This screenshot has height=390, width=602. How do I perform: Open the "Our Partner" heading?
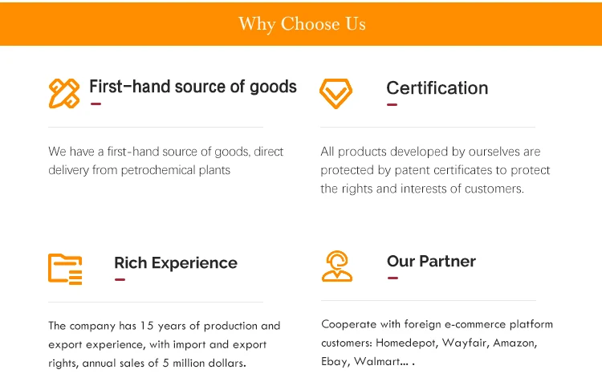[x=431, y=262]
